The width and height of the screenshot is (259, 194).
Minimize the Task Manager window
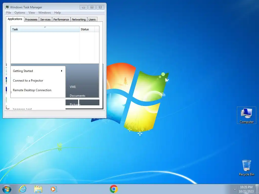(83, 7)
